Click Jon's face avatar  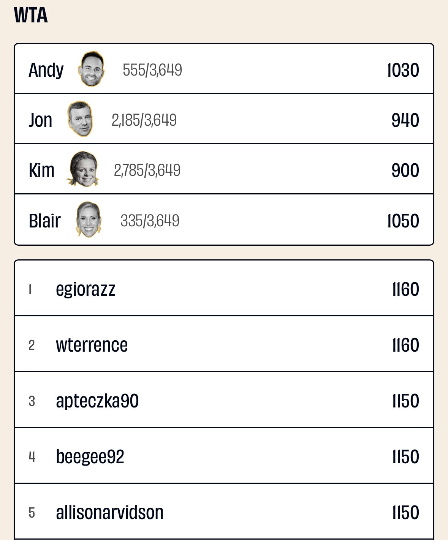(x=80, y=119)
